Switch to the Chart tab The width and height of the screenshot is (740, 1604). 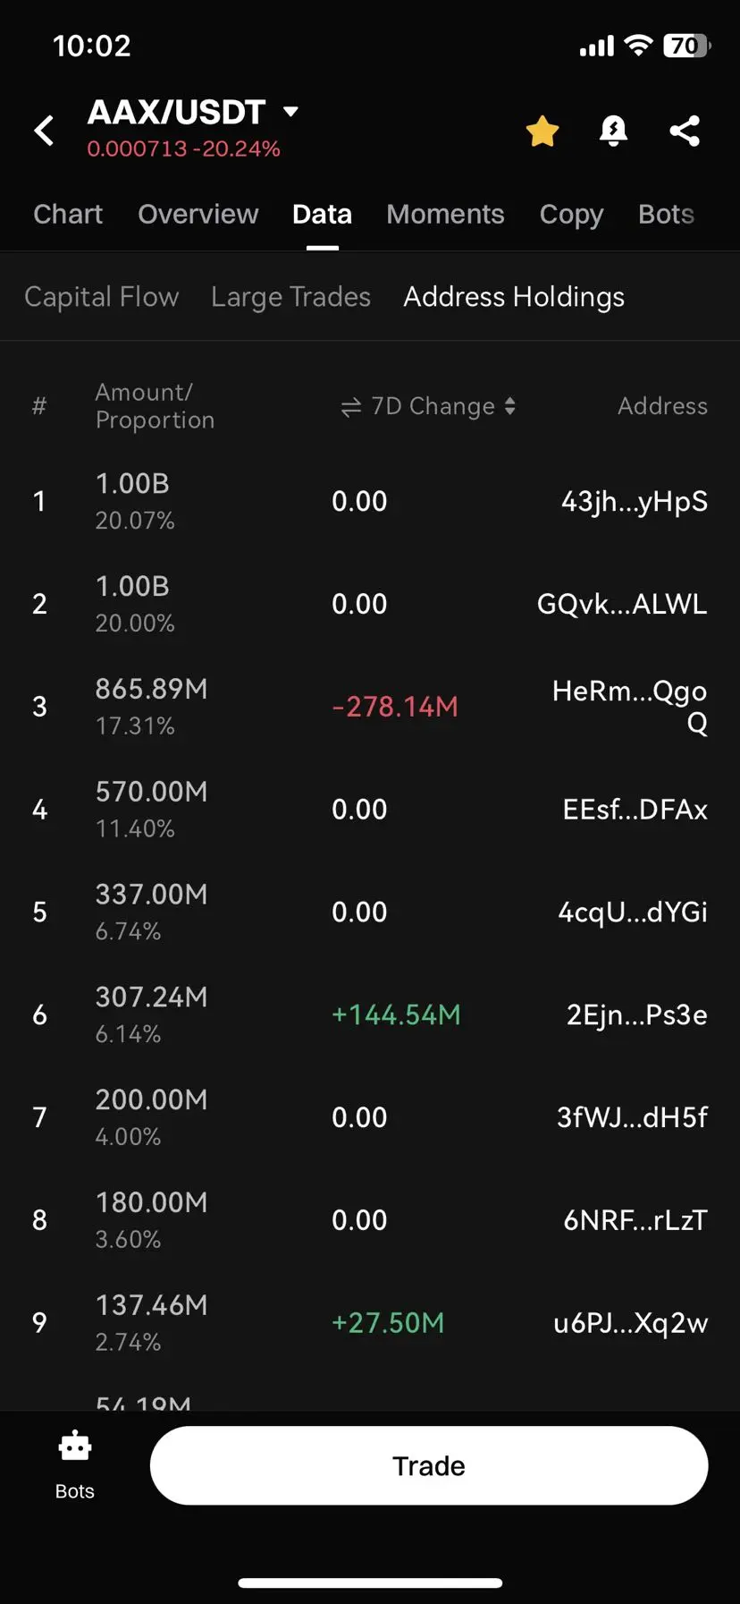(x=68, y=215)
